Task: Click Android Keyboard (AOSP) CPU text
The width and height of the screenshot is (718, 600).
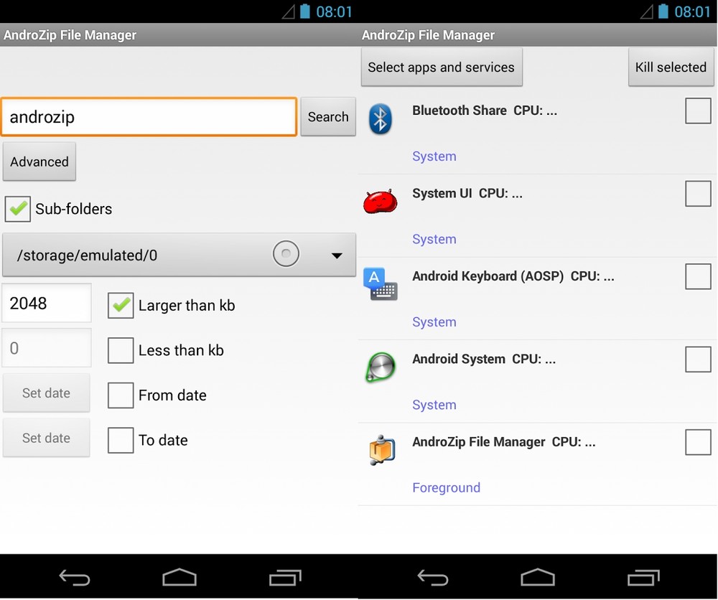Action: coord(513,276)
